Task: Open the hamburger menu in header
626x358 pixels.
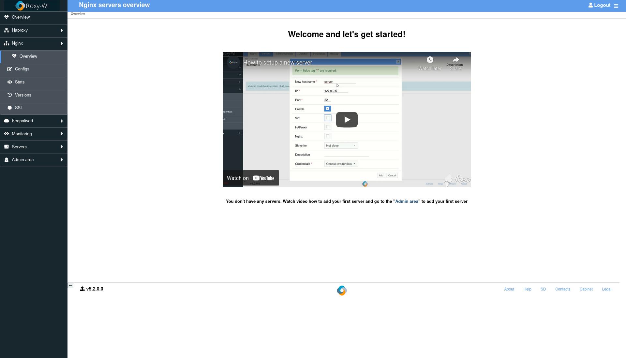Action: [x=616, y=6]
